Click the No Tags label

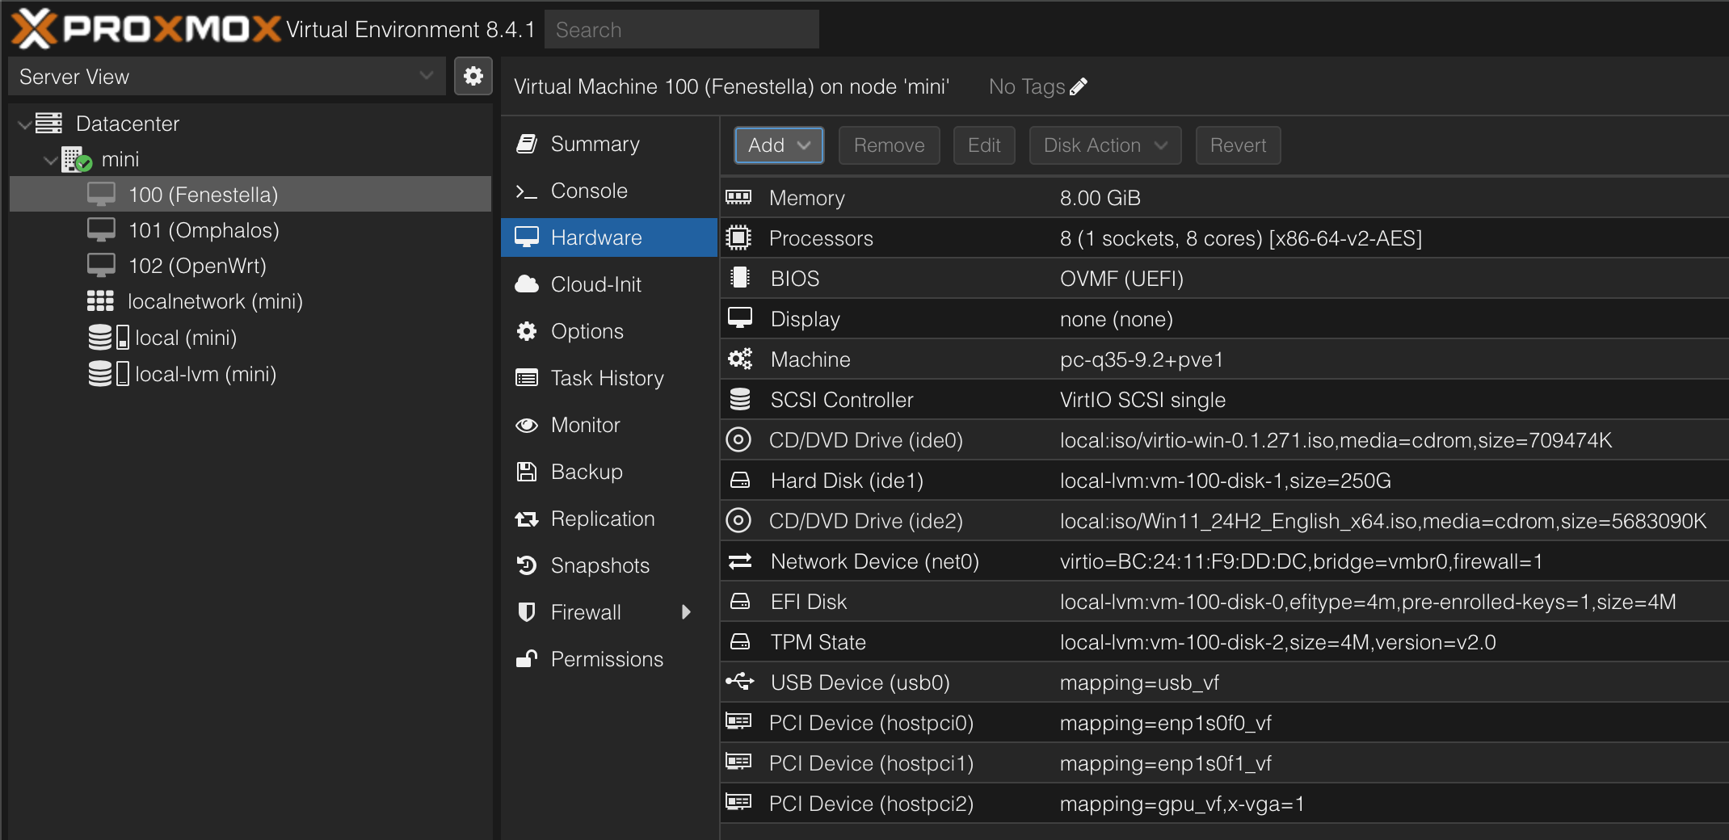(1027, 86)
